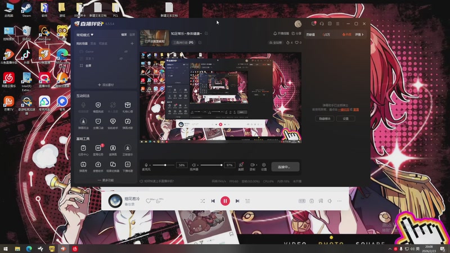
Task: Click the user avatar in the title bar
Action: (298, 24)
